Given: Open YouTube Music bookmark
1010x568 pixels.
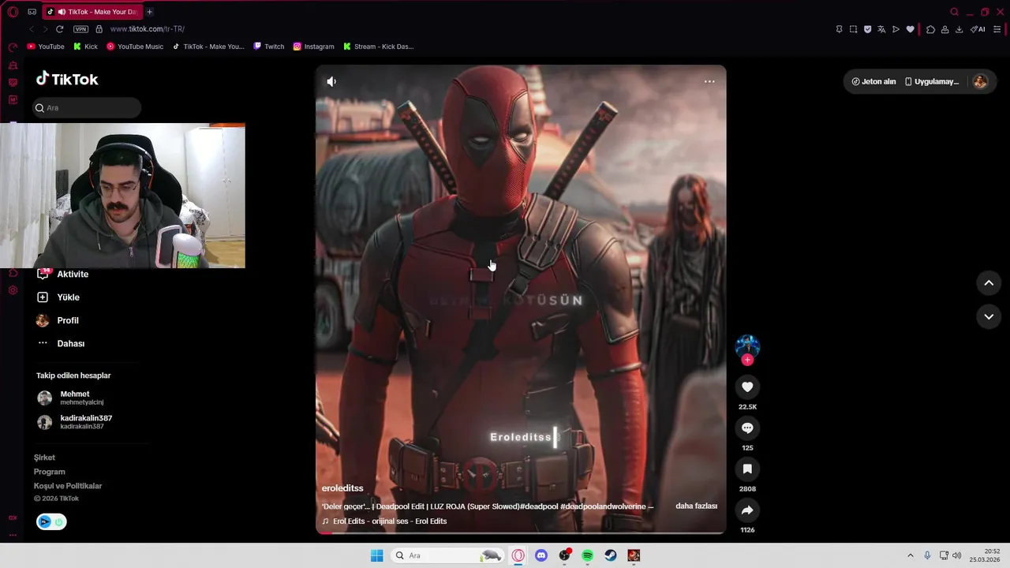Looking at the screenshot, I should [135, 47].
